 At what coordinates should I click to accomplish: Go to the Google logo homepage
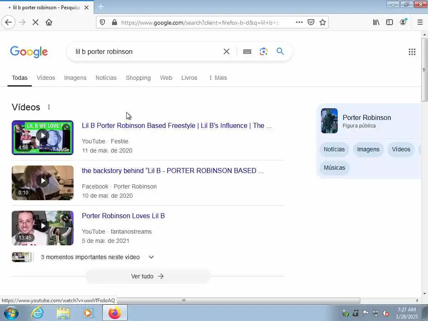tap(29, 52)
